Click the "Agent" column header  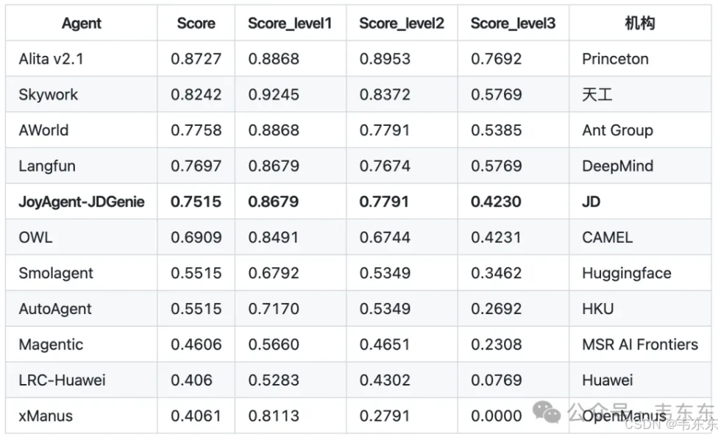pyautogui.click(x=82, y=24)
